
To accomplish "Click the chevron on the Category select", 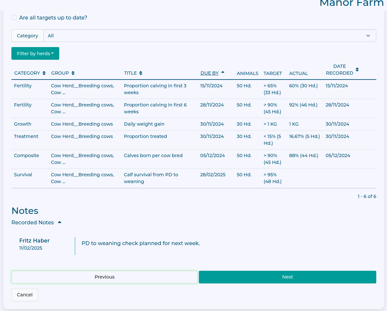I will click(368, 36).
